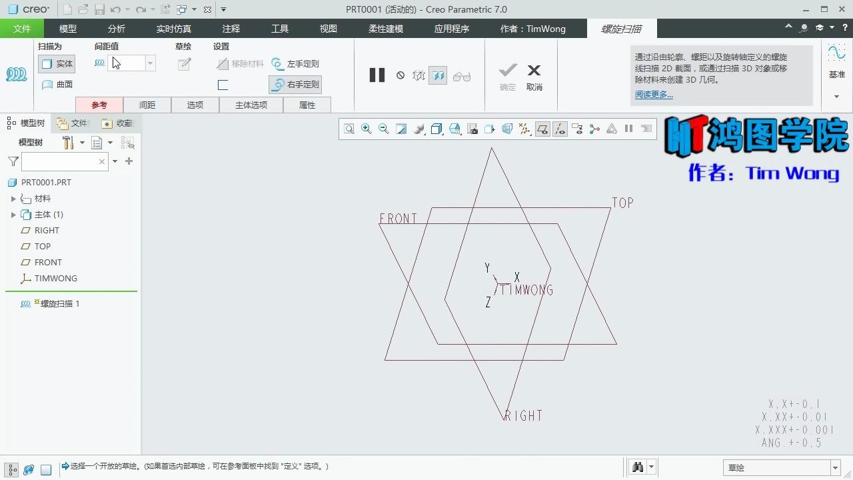Open the 参考 tab
The image size is (853, 480).
click(99, 105)
